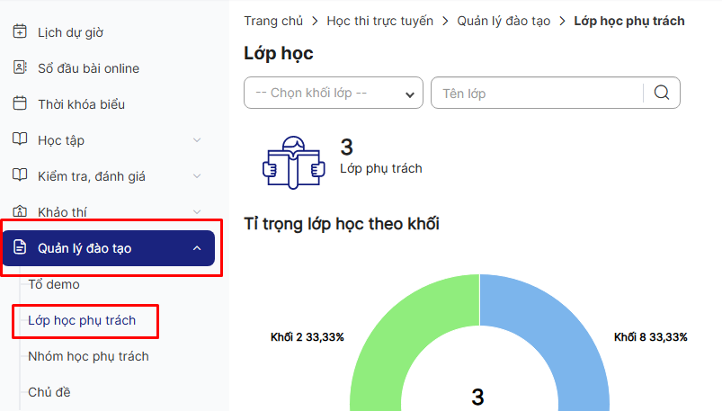
Task: Expand the Học tập submenu chevron
Action: coord(198,140)
